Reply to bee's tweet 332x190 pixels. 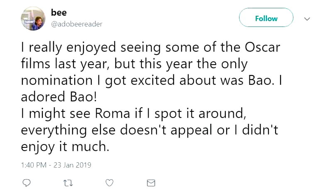(x=26, y=182)
